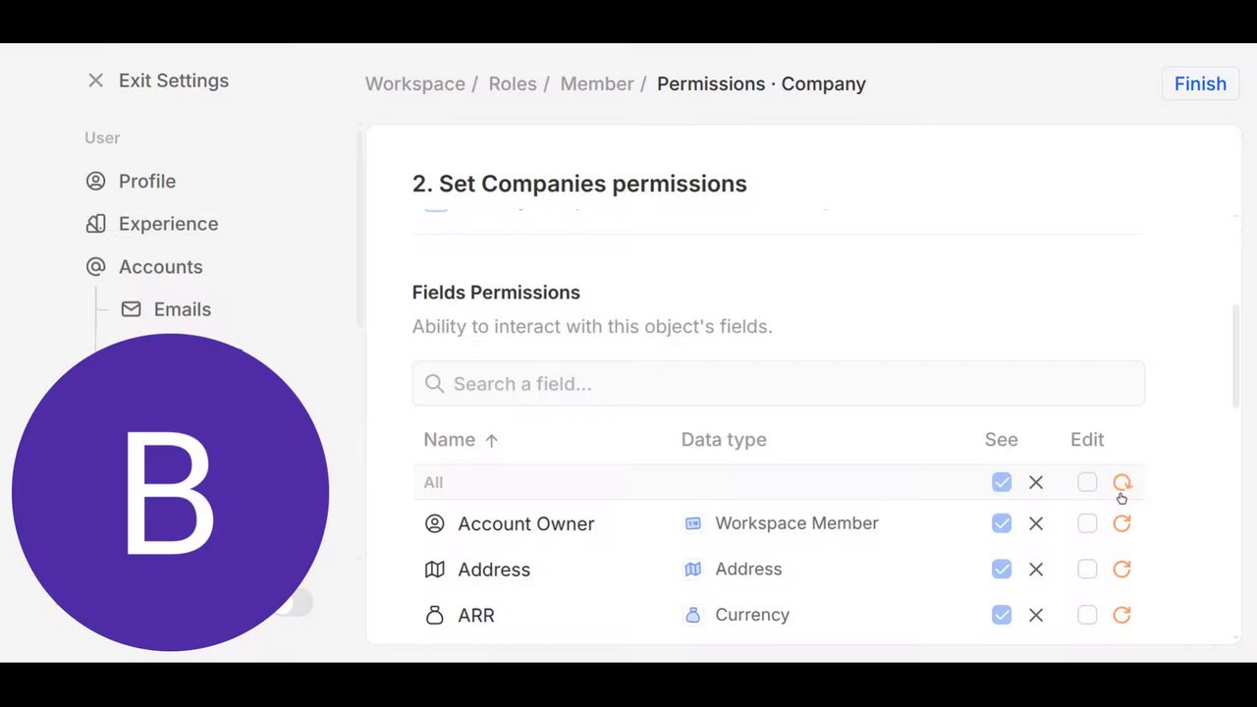Uncheck See checkbox for all fields
This screenshot has height=707, width=1257.
1002,482
